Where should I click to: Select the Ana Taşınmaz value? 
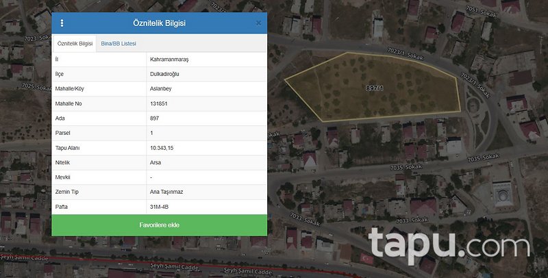[x=166, y=192]
